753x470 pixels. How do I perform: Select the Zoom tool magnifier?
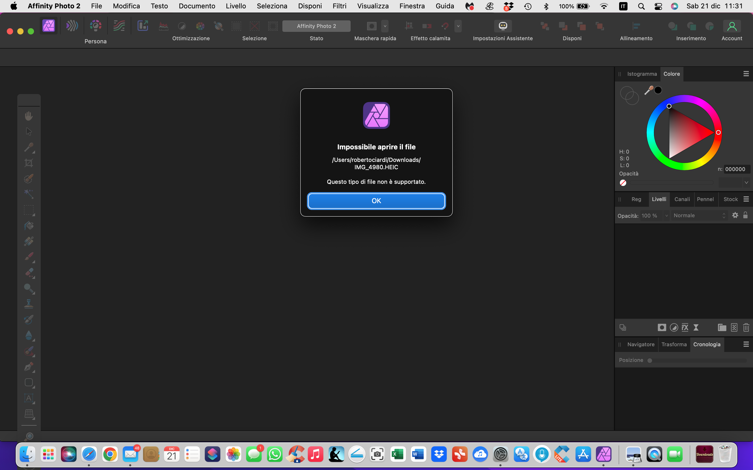(28, 436)
